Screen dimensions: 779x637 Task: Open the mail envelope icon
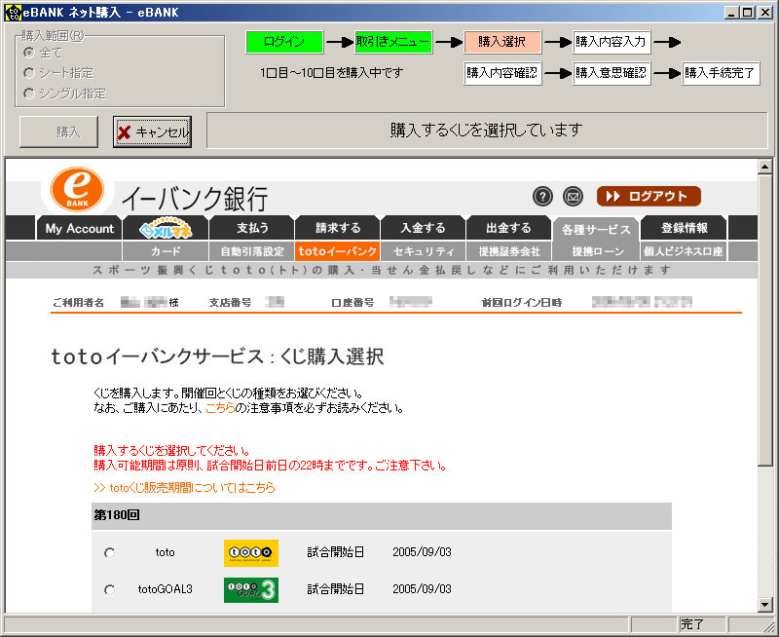(x=573, y=197)
